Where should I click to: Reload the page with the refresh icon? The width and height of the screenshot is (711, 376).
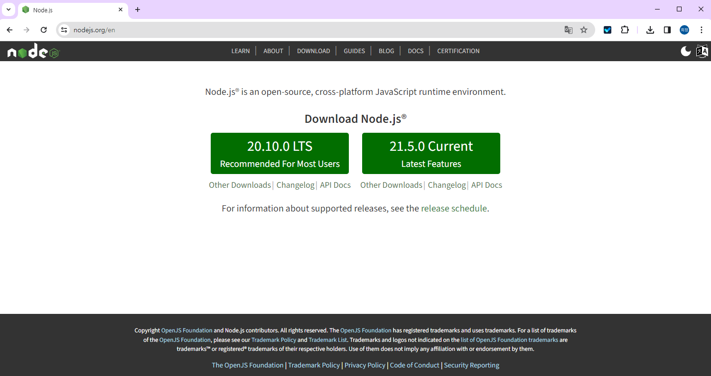pos(44,30)
